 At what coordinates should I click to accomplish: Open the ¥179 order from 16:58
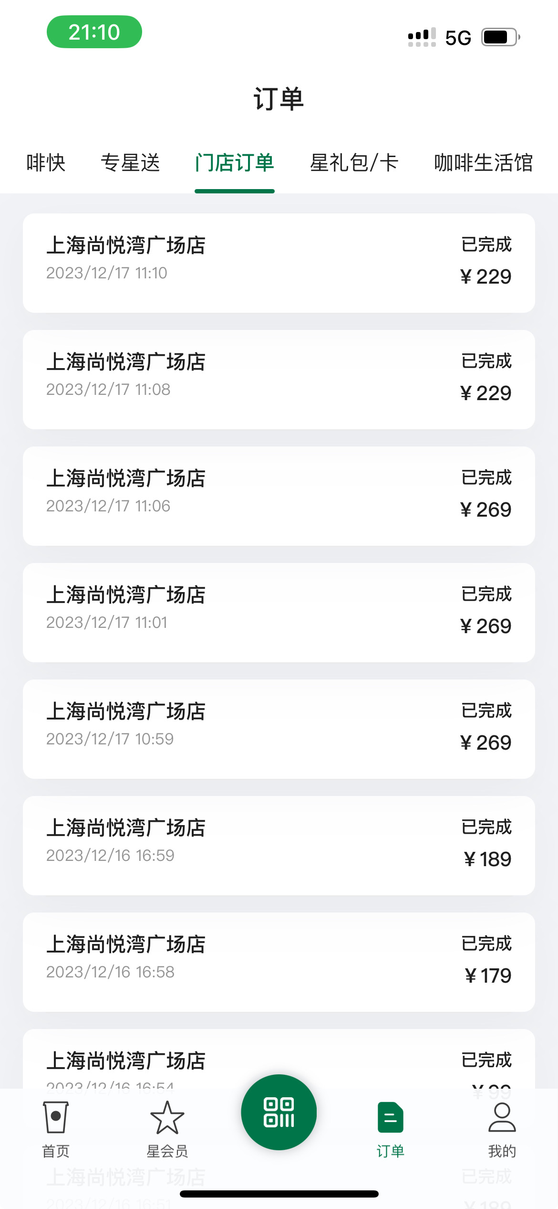[x=279, y=962]
